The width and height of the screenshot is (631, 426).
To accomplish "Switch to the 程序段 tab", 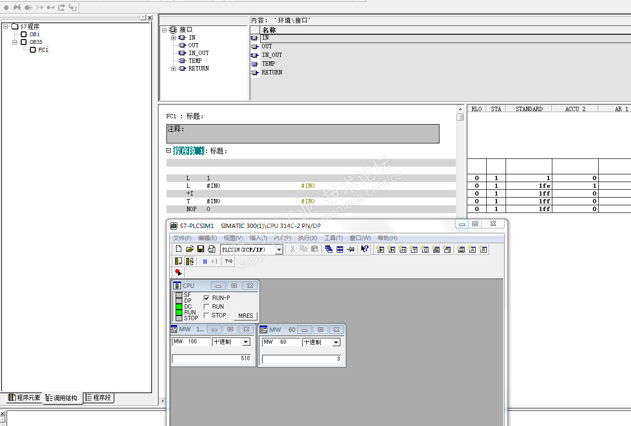I will point(98,398).
